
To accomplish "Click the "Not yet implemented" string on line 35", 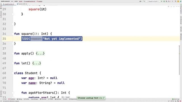I will [61, 39].
